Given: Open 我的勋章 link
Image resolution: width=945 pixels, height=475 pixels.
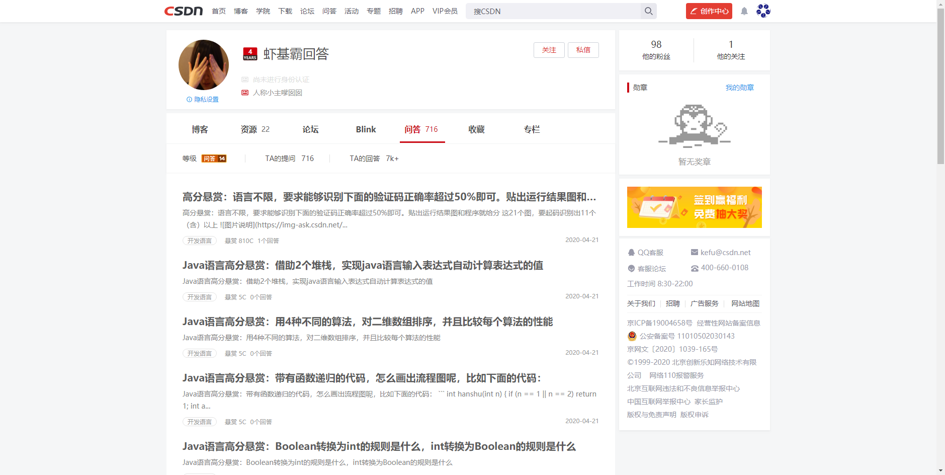Looking at the screenshot, I should pyautogui.click(x=740, y=88).
